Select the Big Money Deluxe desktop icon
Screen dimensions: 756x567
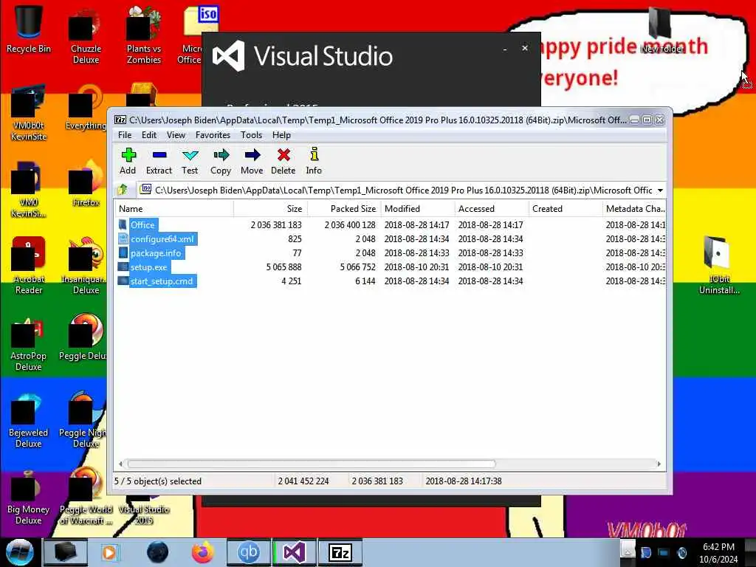tap(29, 498)
